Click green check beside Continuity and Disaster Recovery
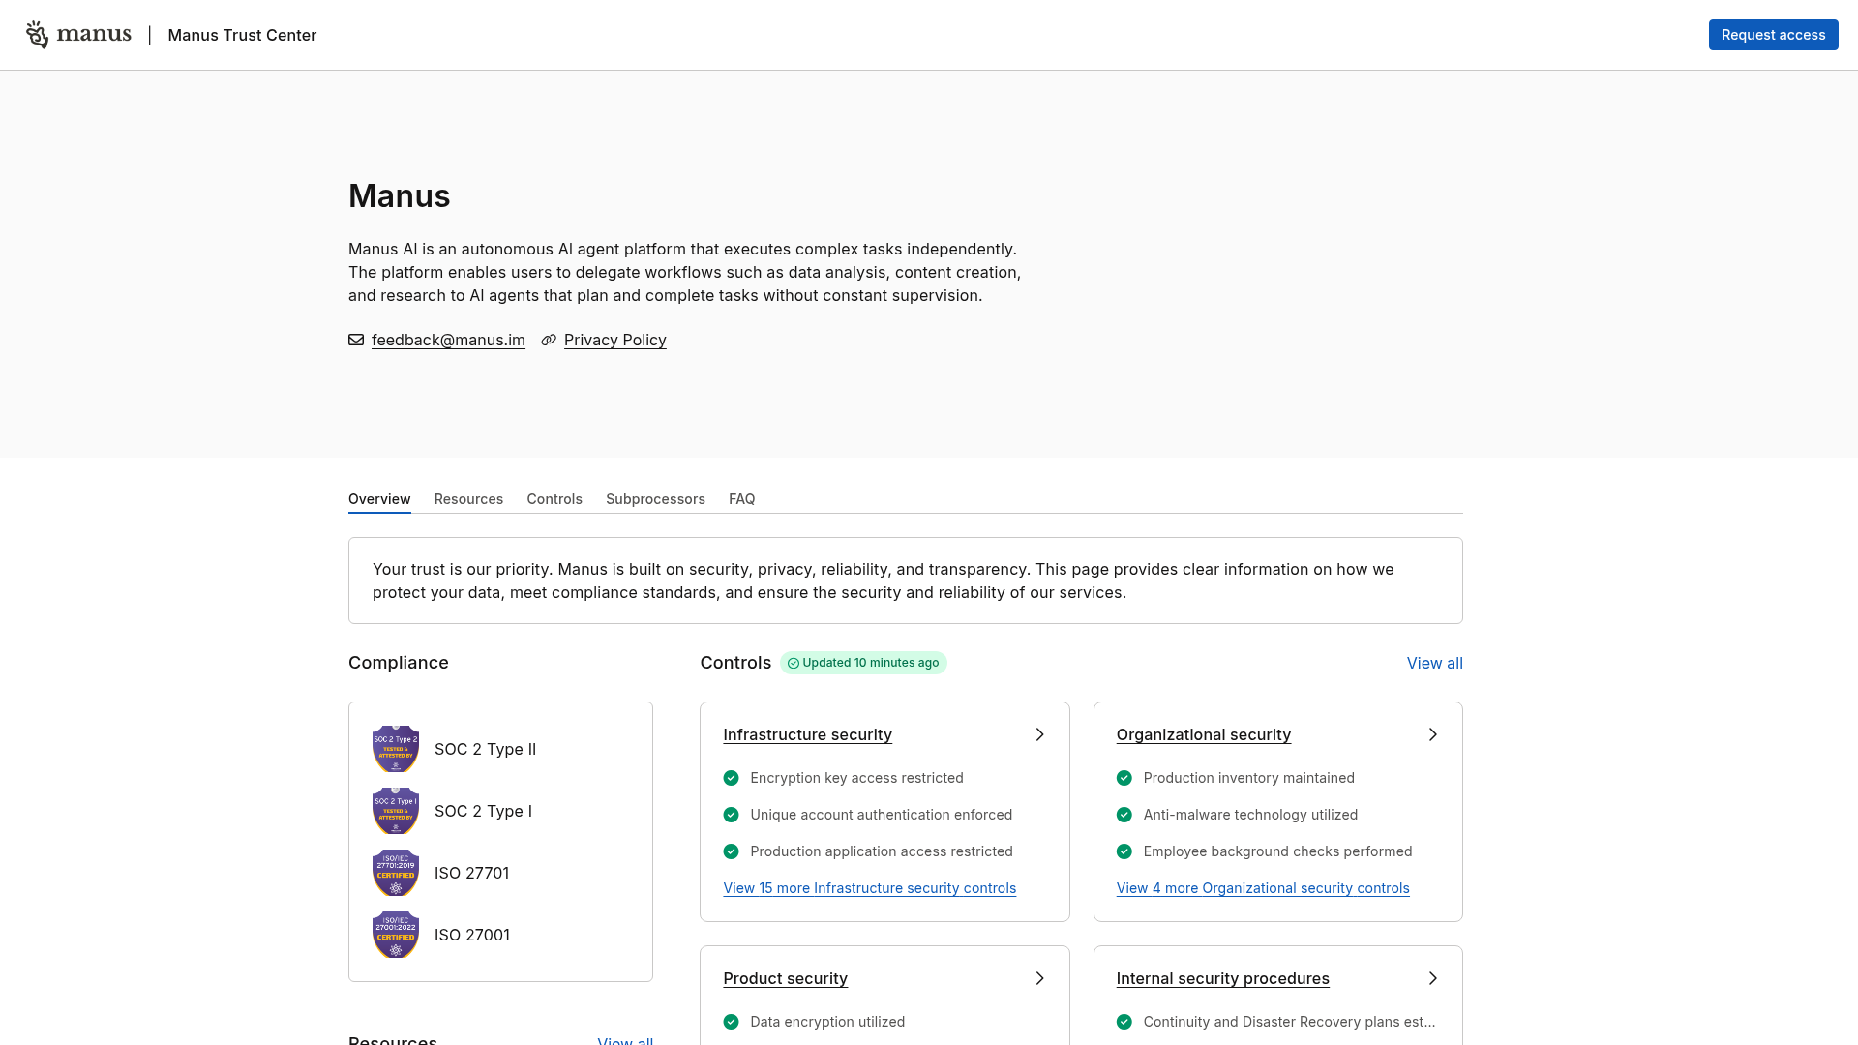1858x1045 pixels. (x=1124, y=1022)
